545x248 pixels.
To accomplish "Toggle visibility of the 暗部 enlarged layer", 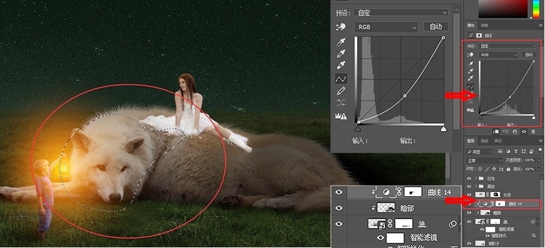I will (x=339, y=208).
